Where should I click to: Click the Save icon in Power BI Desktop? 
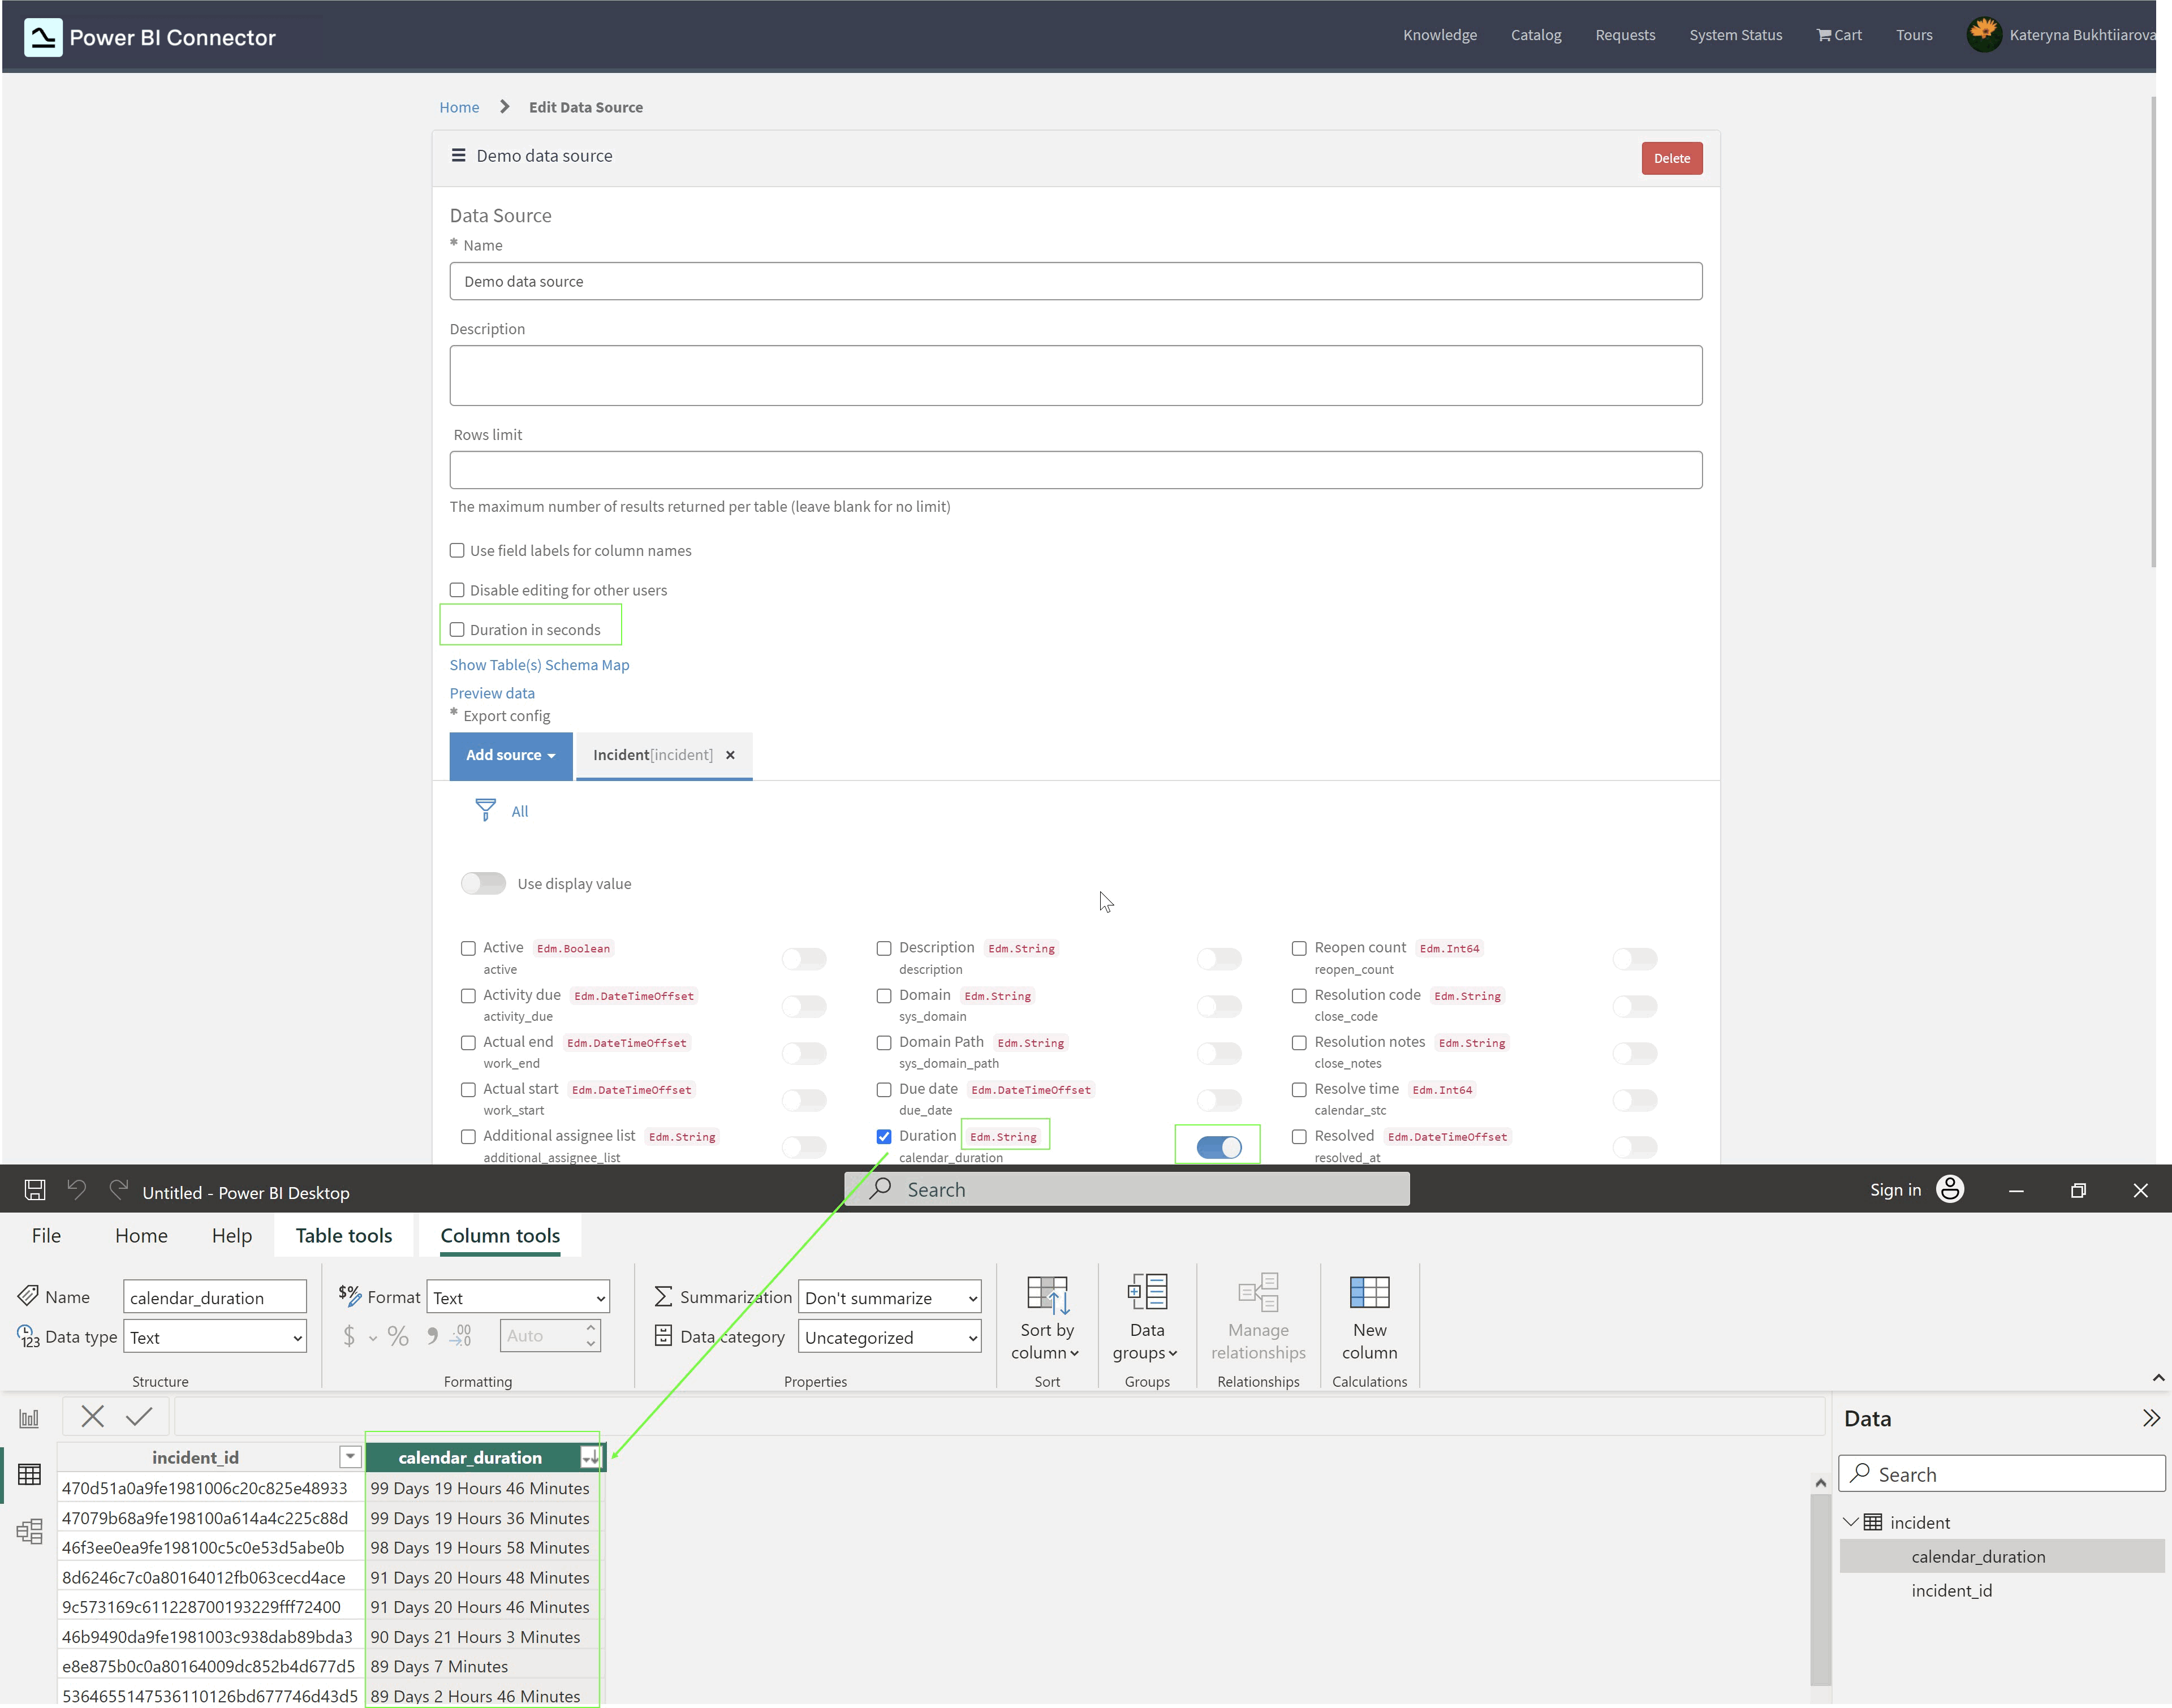point(34,1189)
